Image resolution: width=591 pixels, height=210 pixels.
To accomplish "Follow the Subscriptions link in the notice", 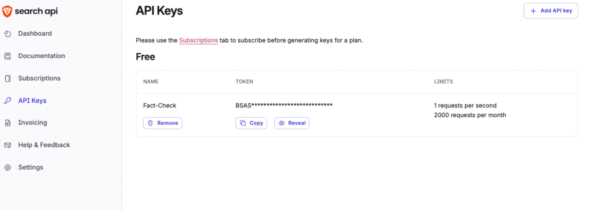I will pos(199,40).
